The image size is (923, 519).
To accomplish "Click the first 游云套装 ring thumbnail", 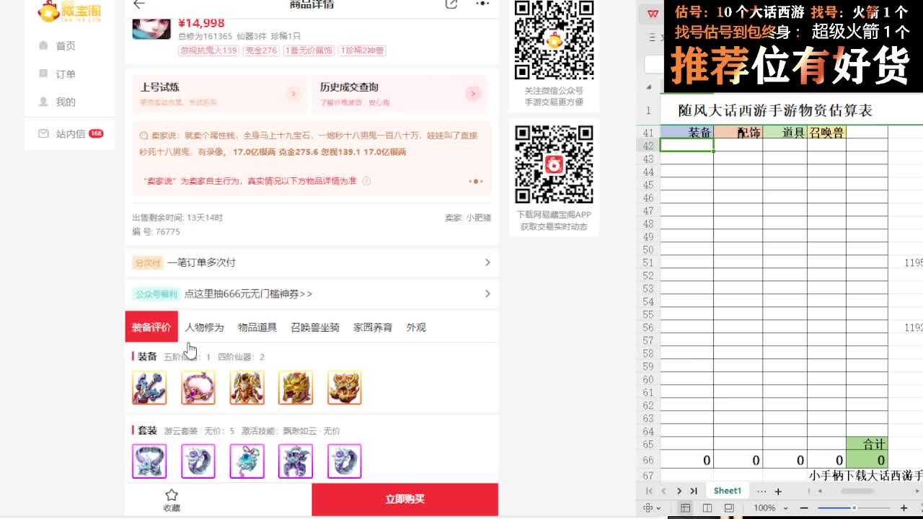I will pos(149,461).
